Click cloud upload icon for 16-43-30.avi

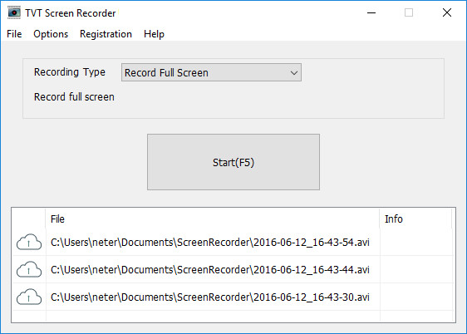(x=29, y=297)
